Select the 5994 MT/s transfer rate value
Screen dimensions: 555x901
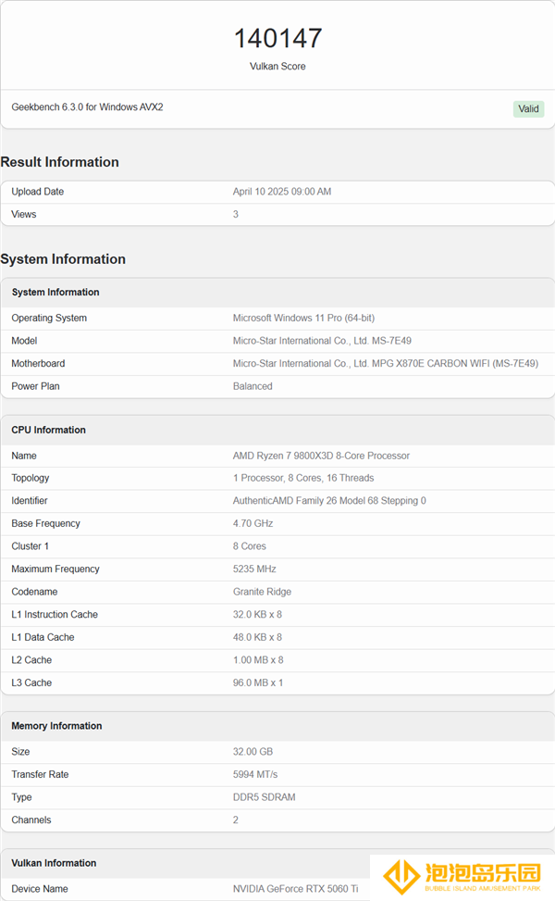click(254, 774)
